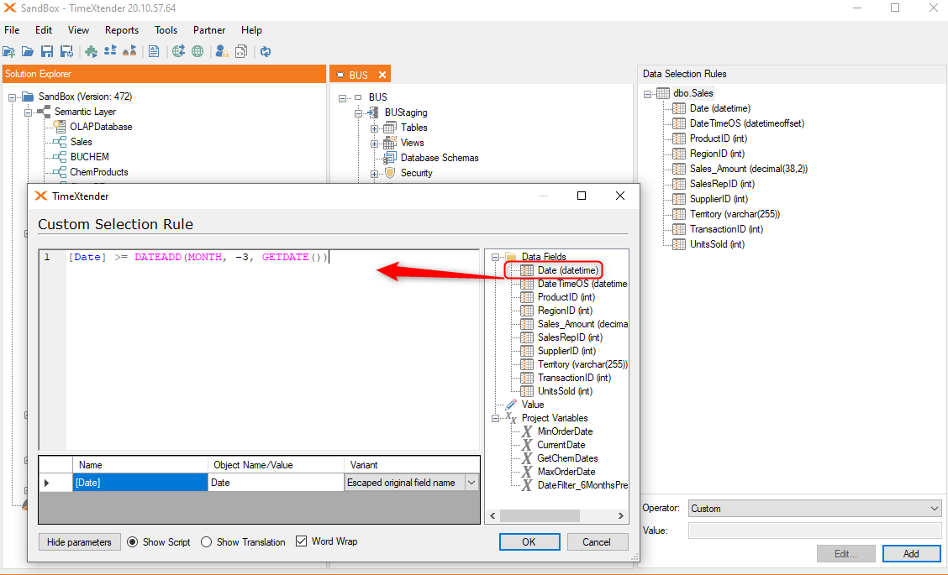The image size is (948, 575).
Task: Click the document report toolbar icon
Action: point(154,52)
